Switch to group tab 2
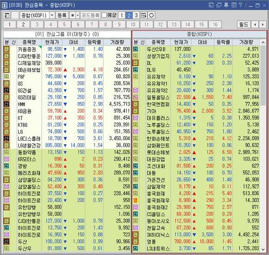269x255 pixels. pyautogui.click(x=23, y=25)
